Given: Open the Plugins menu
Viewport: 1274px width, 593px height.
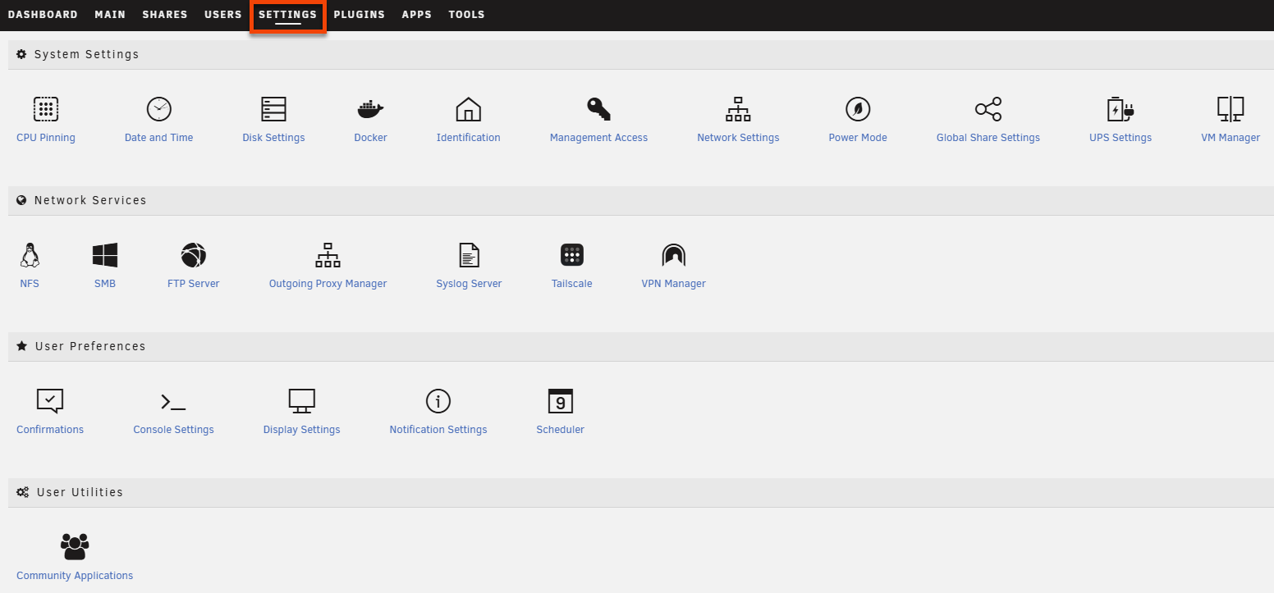Looking at the screenshot, I should pos(359,14).
